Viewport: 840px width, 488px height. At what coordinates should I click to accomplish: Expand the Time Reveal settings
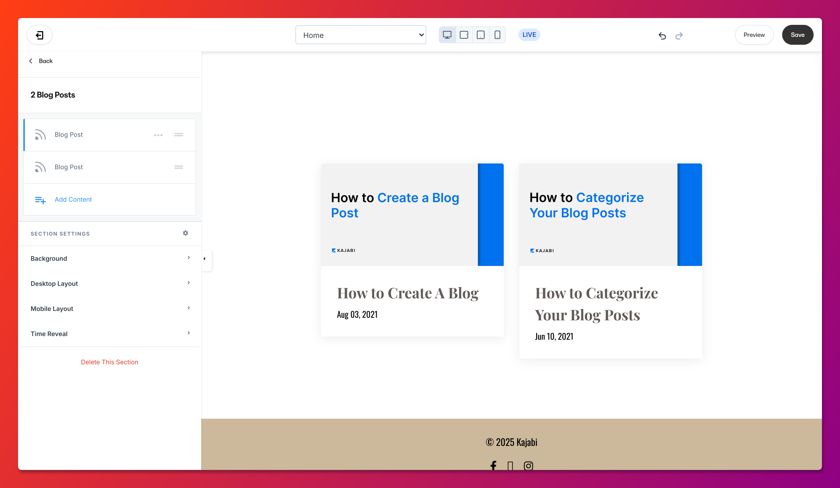110,334
